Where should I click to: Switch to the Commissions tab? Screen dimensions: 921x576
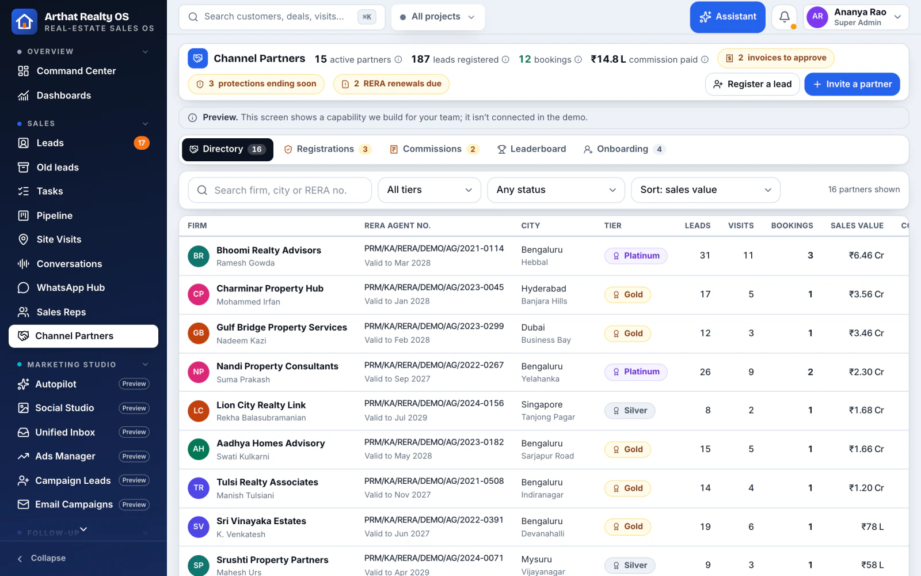point(434,149)
